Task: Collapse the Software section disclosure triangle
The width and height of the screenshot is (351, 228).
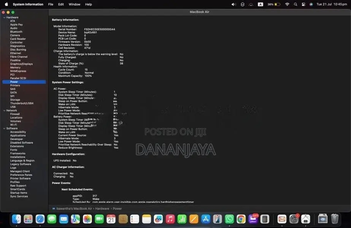Action: pyautogui.click(x=4, y=128)
